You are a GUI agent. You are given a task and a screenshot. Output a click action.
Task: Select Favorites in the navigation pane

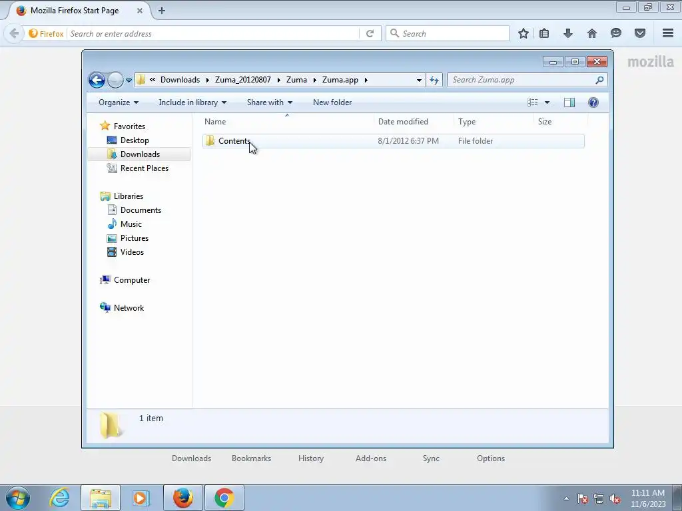[x=129, y=126]
